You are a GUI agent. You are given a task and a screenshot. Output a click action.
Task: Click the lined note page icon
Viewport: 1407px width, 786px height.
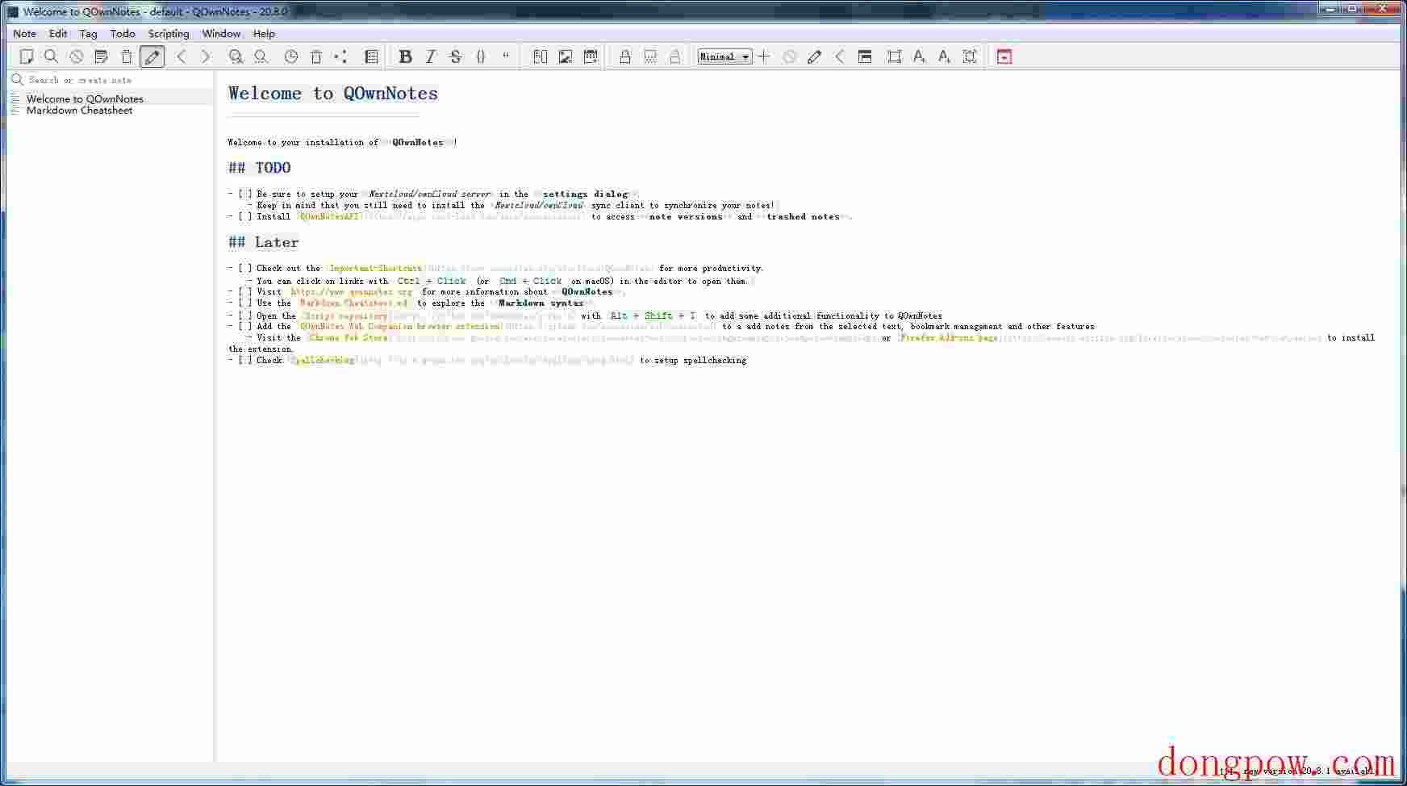(x=101, y=56)
